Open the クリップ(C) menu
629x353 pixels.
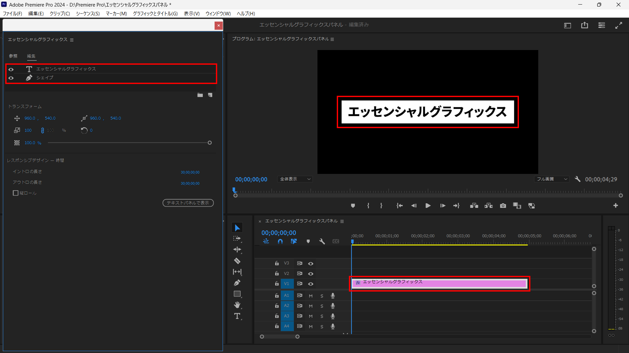60,13
